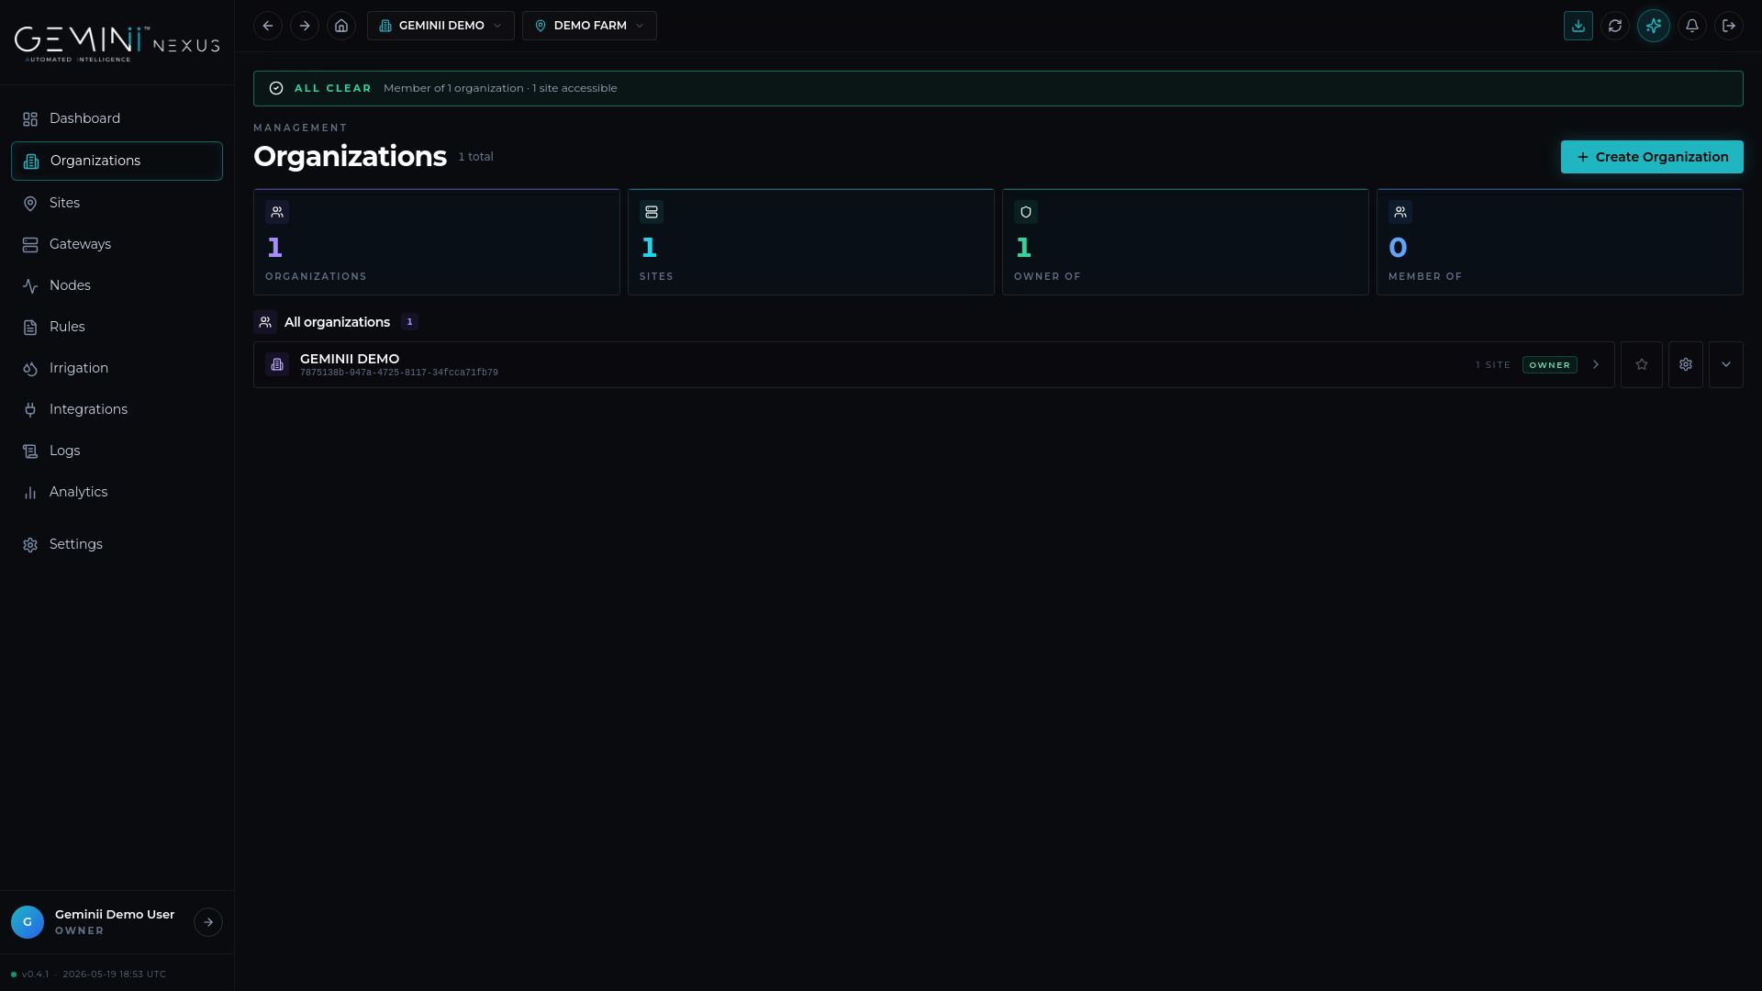This screenshot has height=991, width=1762.
Task: Click the right chevron on GEMINII DEMO row
Action: point(1596,365)
